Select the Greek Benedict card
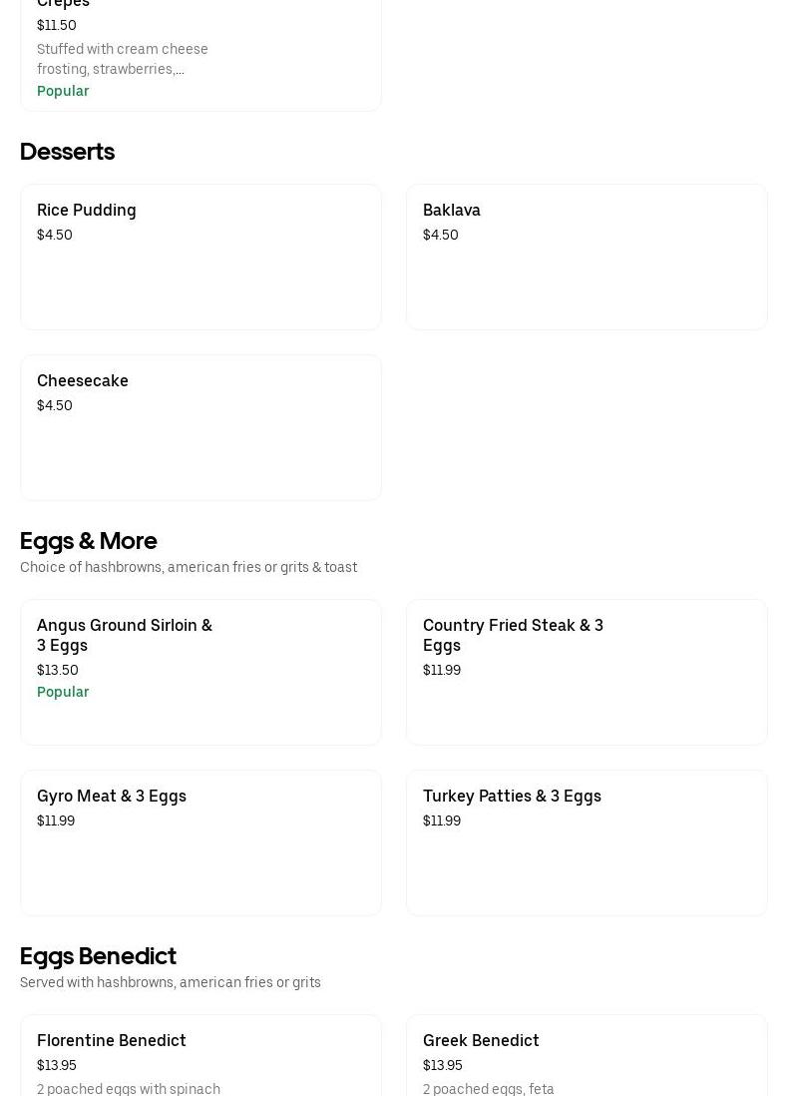The height and width of the screenshot is (1096, 802). pyautogui.click(x=587, y=1055)
